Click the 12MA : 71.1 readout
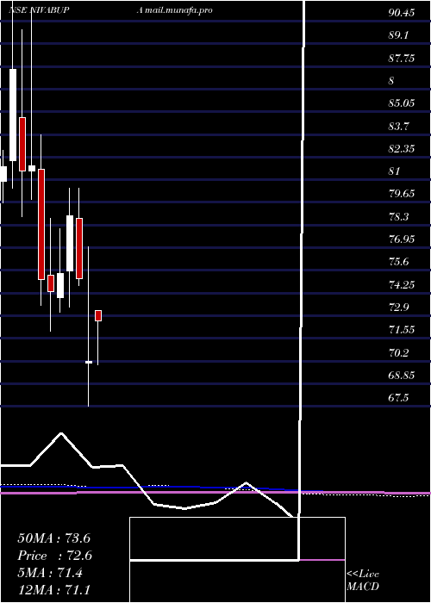431x603 pixels. 53,590
